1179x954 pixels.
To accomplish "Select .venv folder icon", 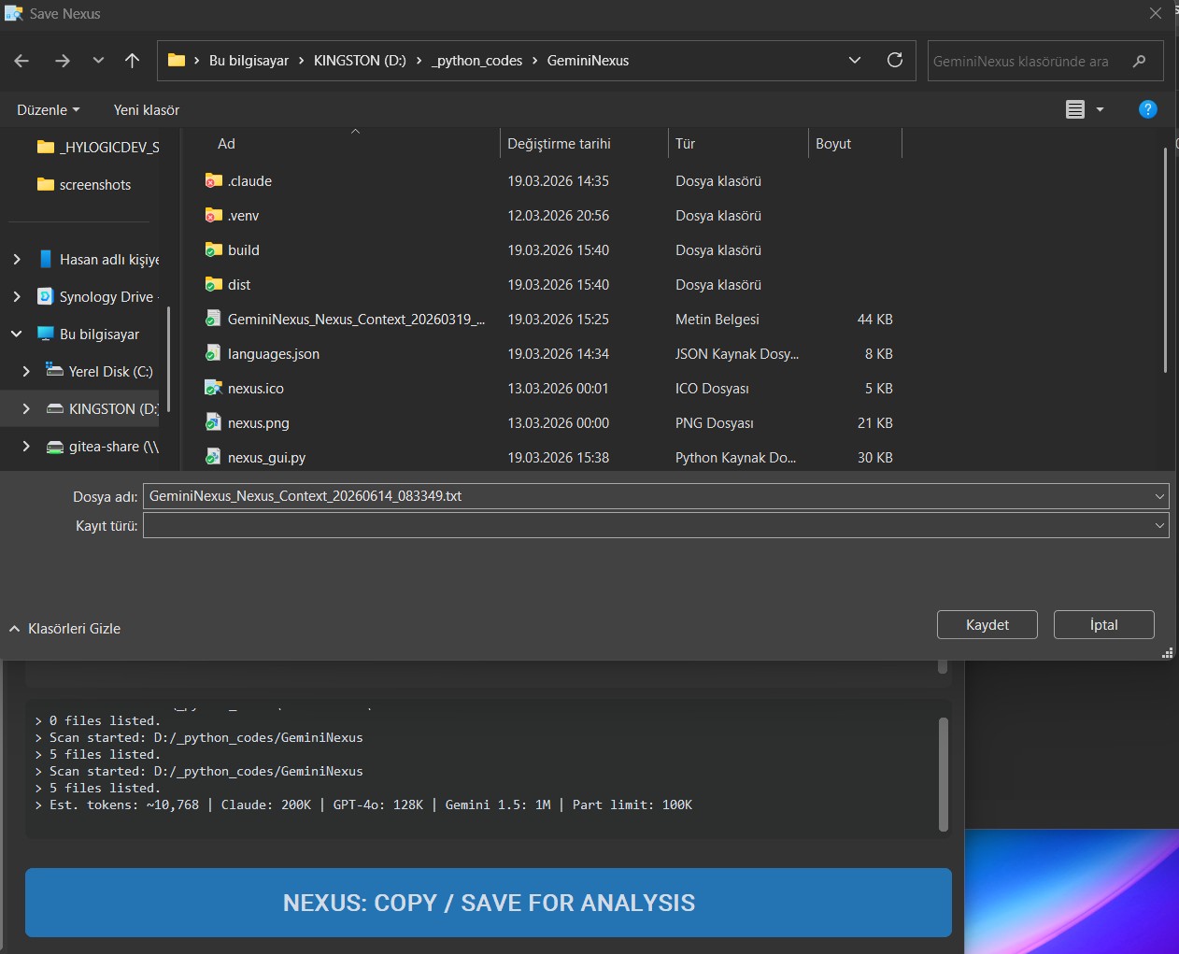I will (x=213, y=216).
